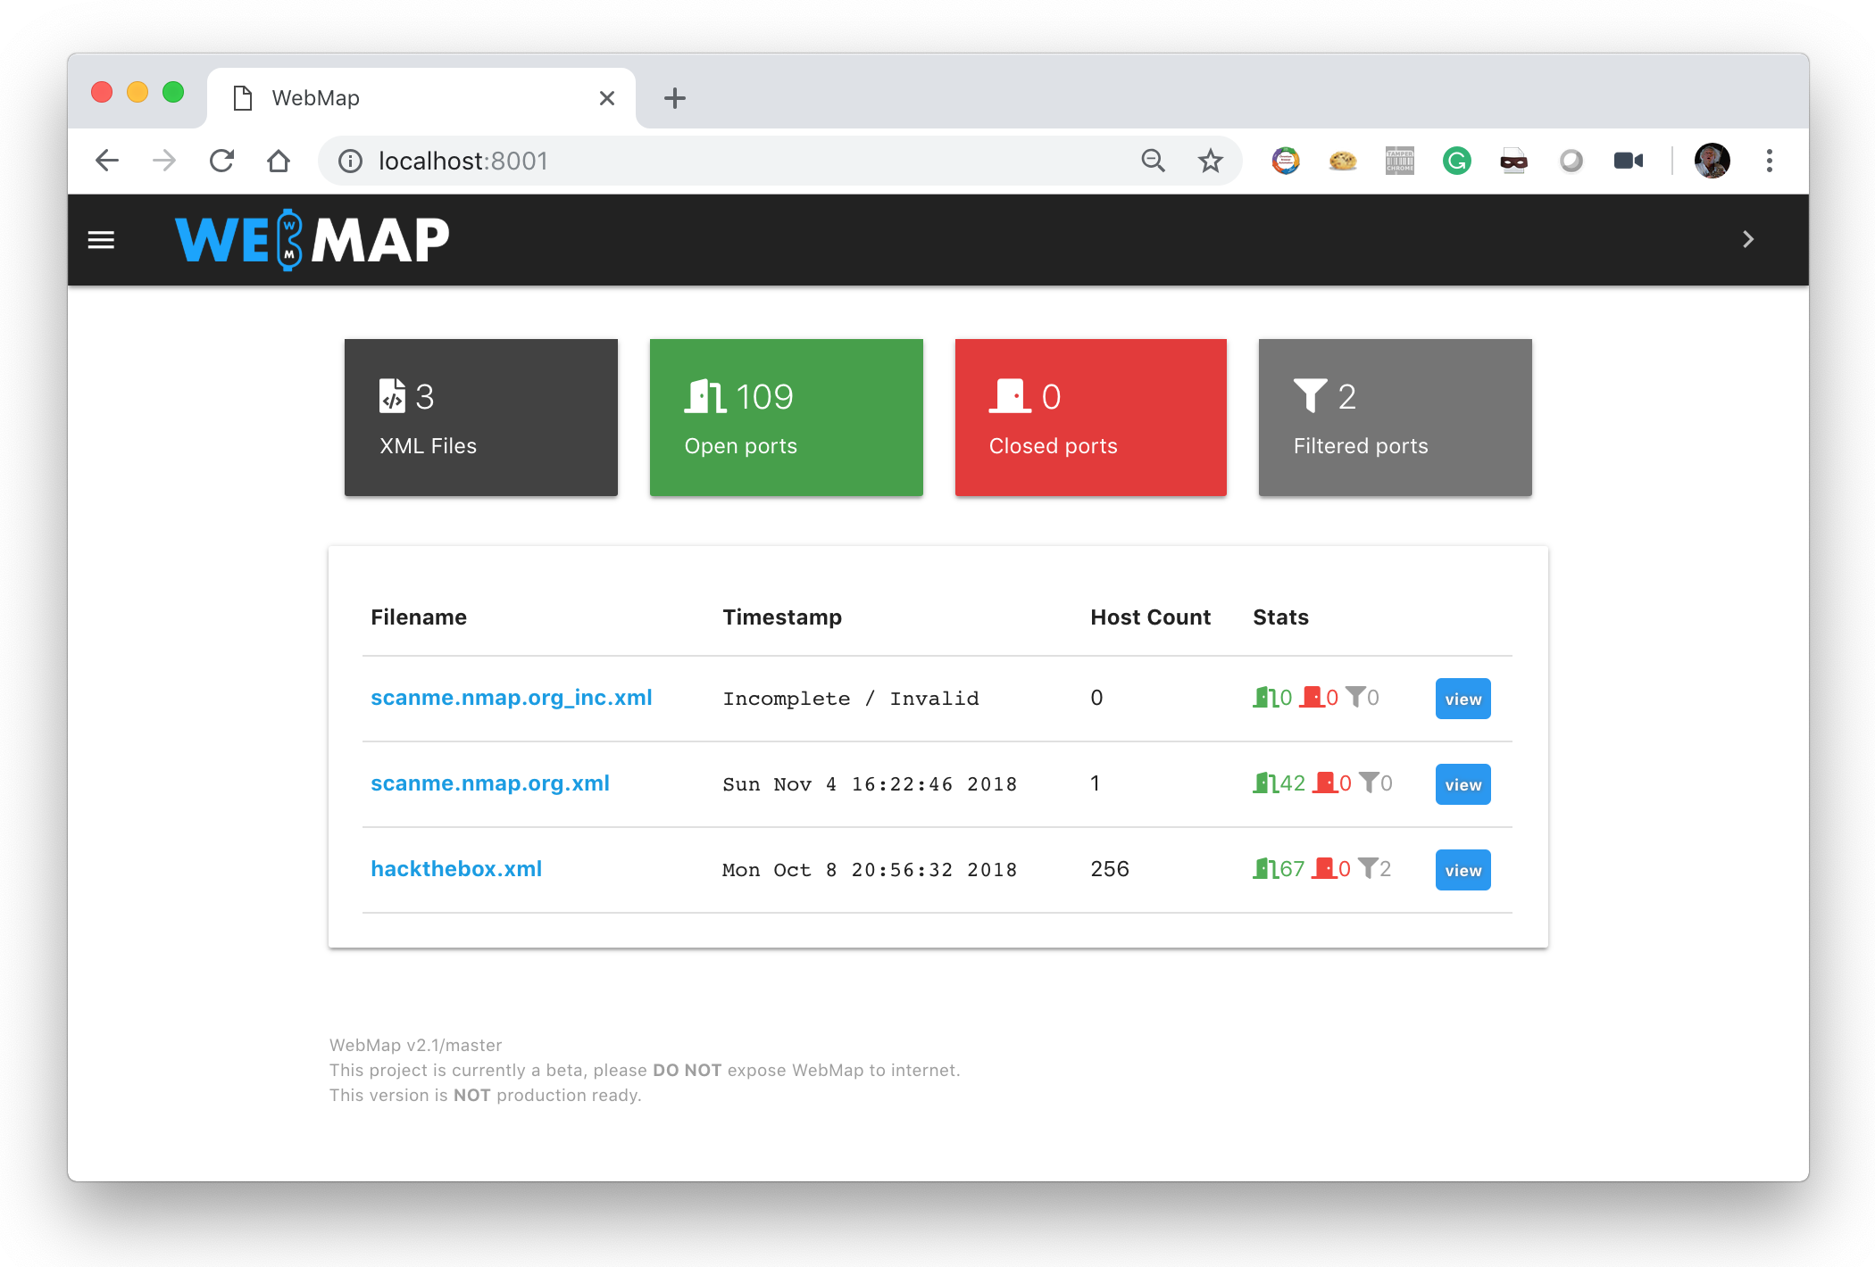Click the Filtered ports funnel icon
Image resolution: width=1875 pixels, height=1267 pixels.
pyautogui.click(x=1310, y=396)
